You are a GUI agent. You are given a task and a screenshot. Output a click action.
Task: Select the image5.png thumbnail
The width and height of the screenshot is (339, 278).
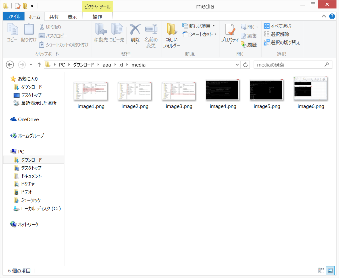[x=266, y=90]
